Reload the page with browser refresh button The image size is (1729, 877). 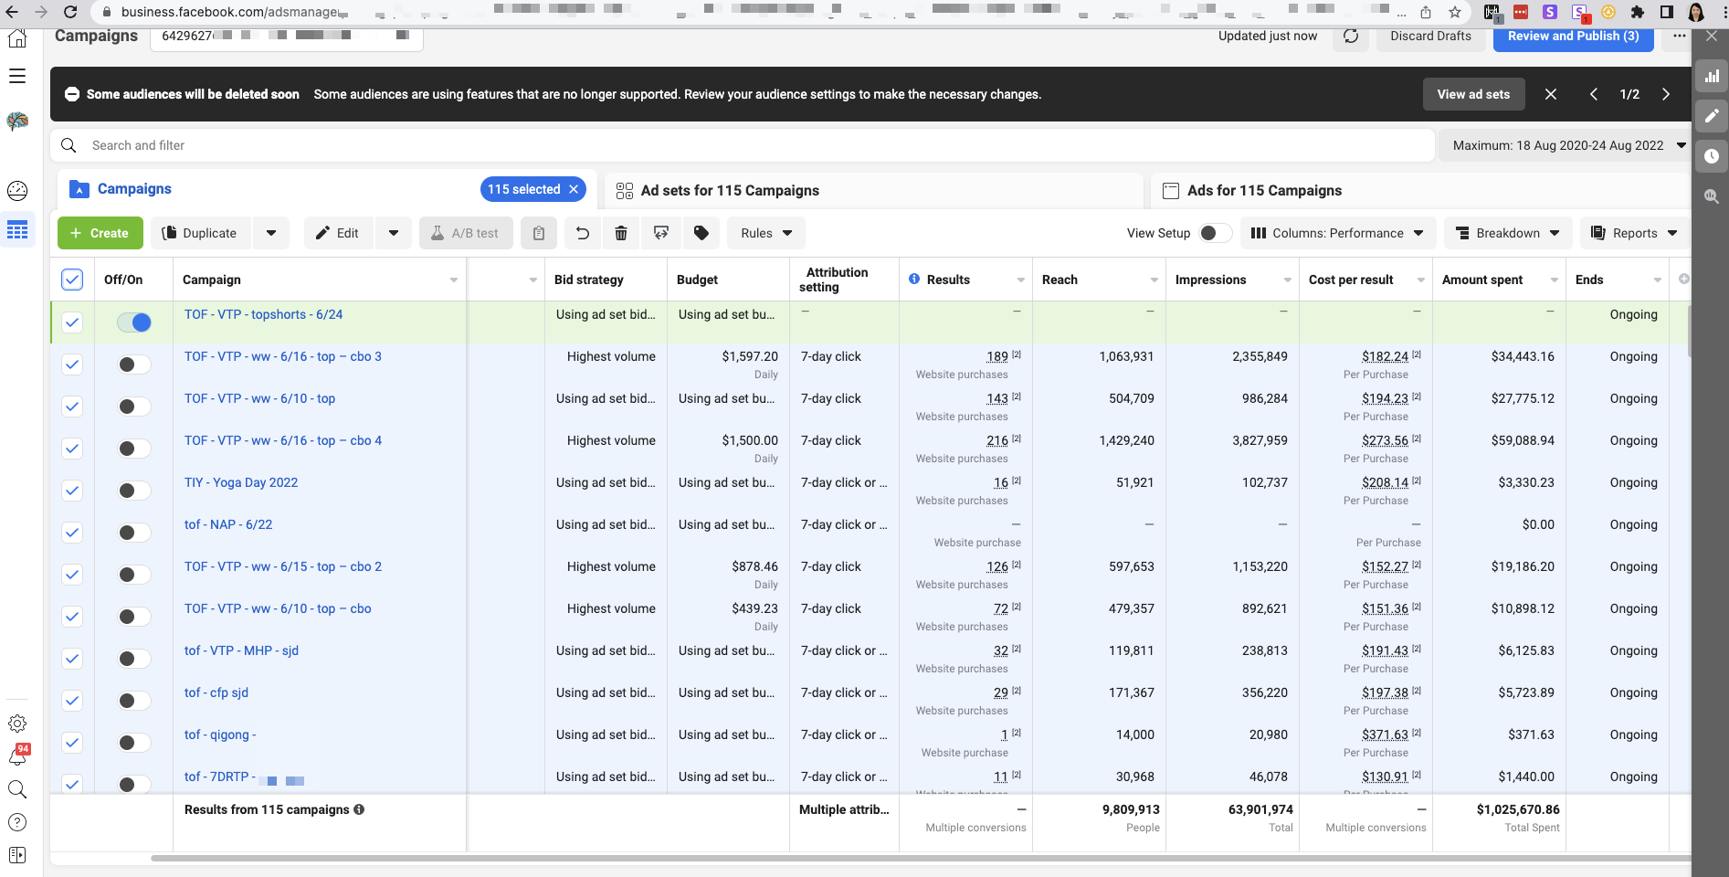[x=70, y=12]
